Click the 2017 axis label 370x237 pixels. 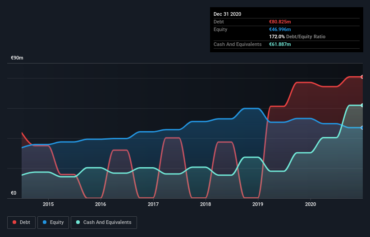[x=153, y=204]
